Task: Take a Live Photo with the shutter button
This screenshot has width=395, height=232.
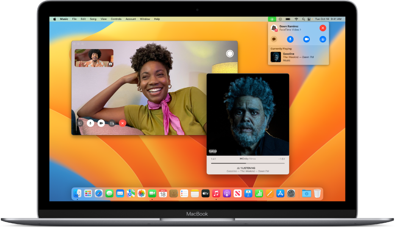Action: click(230, 54)
